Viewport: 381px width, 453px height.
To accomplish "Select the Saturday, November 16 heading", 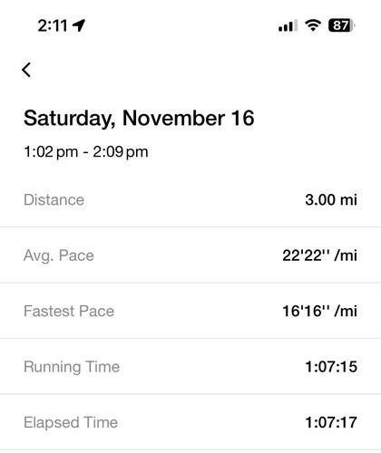I will 139,119.
